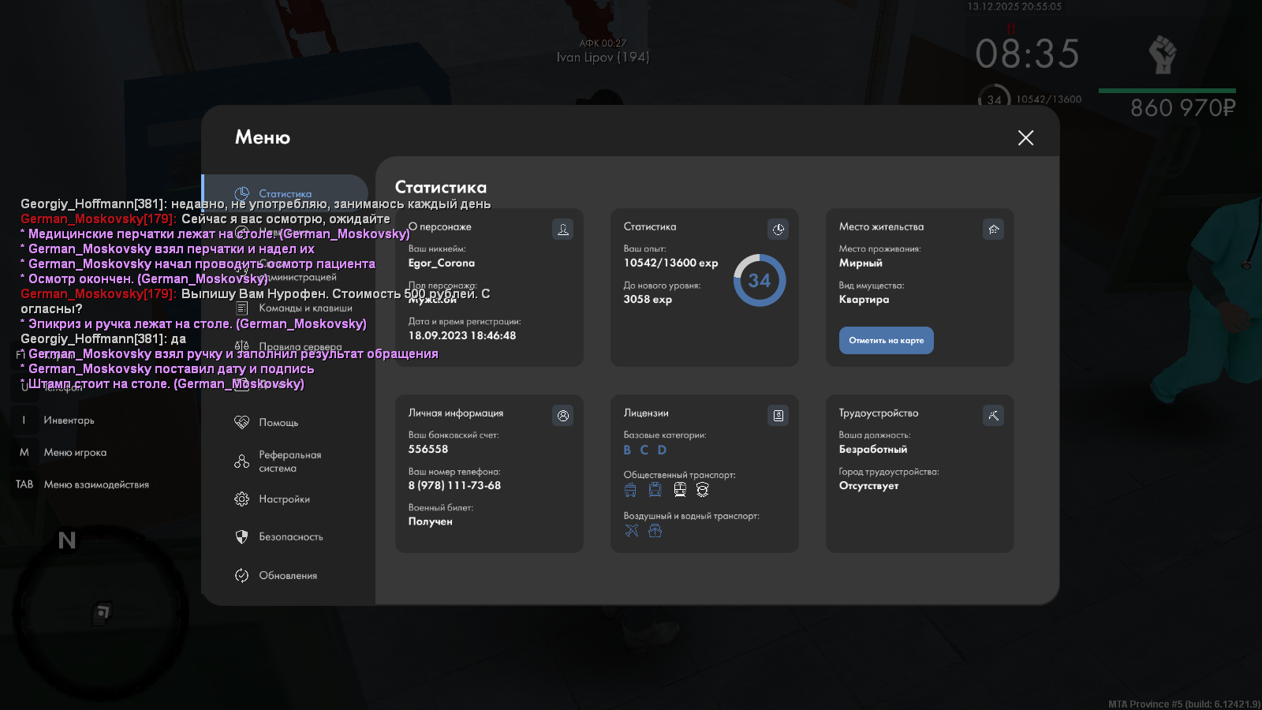
Task: Click the character icon in О персонаже card
Action: pos(562,230)
